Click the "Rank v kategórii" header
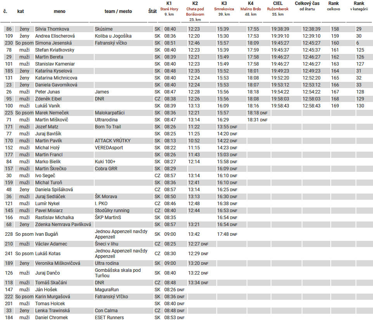This screenshot has height=325, width=373. (x=359, y=6)
